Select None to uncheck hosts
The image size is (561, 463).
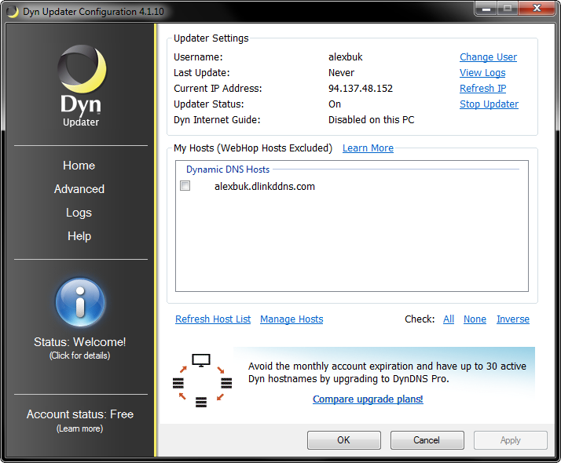point(475,319)
